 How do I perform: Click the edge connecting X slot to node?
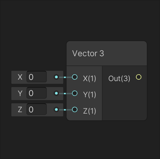[x=66, y=77]
